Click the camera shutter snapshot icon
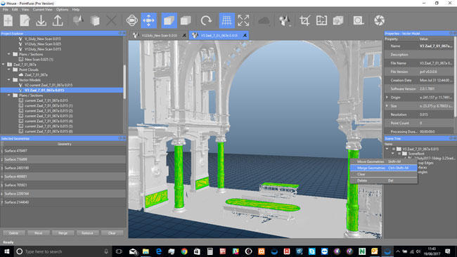457x257 pixels. pyautogui.click(x=379, y=20)
